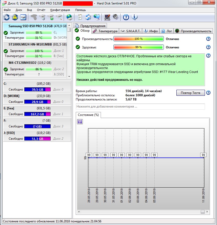Click the 28.05.2018 data point on chart
The width and height of the screenshot is (217, 225).
pyautogui.click(x=89, y=158)
